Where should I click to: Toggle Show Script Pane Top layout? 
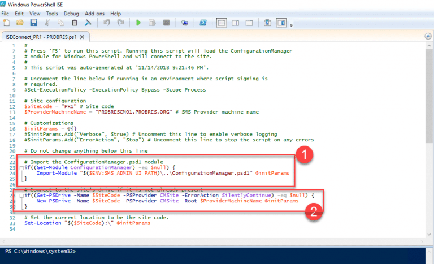(x=222, y=23)
